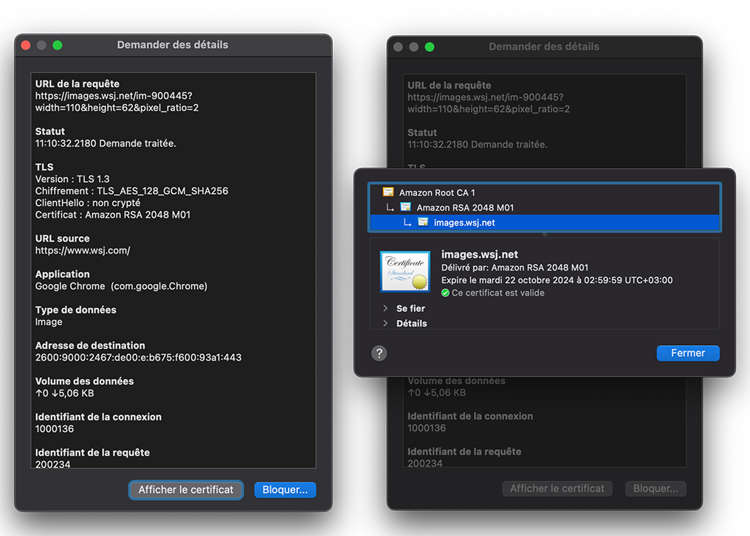
Task: Click 'ClientHello : non crypté' in left window
Action: [88, 203]
